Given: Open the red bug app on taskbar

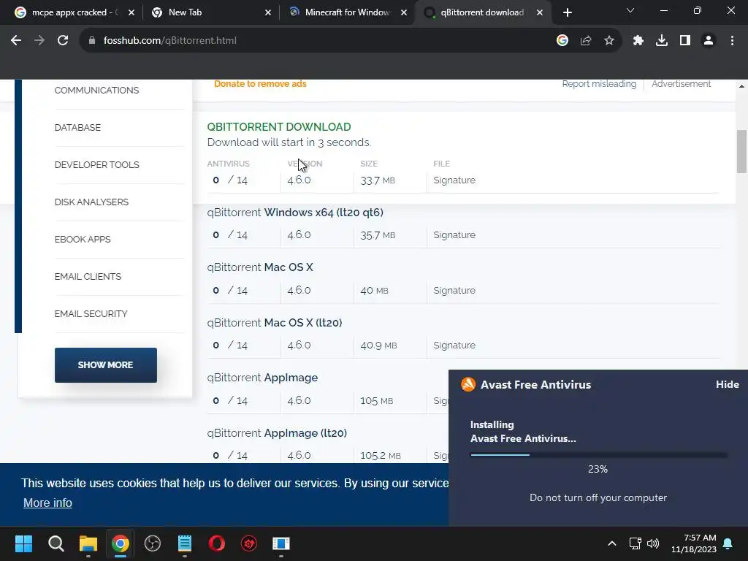Looking at the screenshot, I should click(x=249, y=543).
